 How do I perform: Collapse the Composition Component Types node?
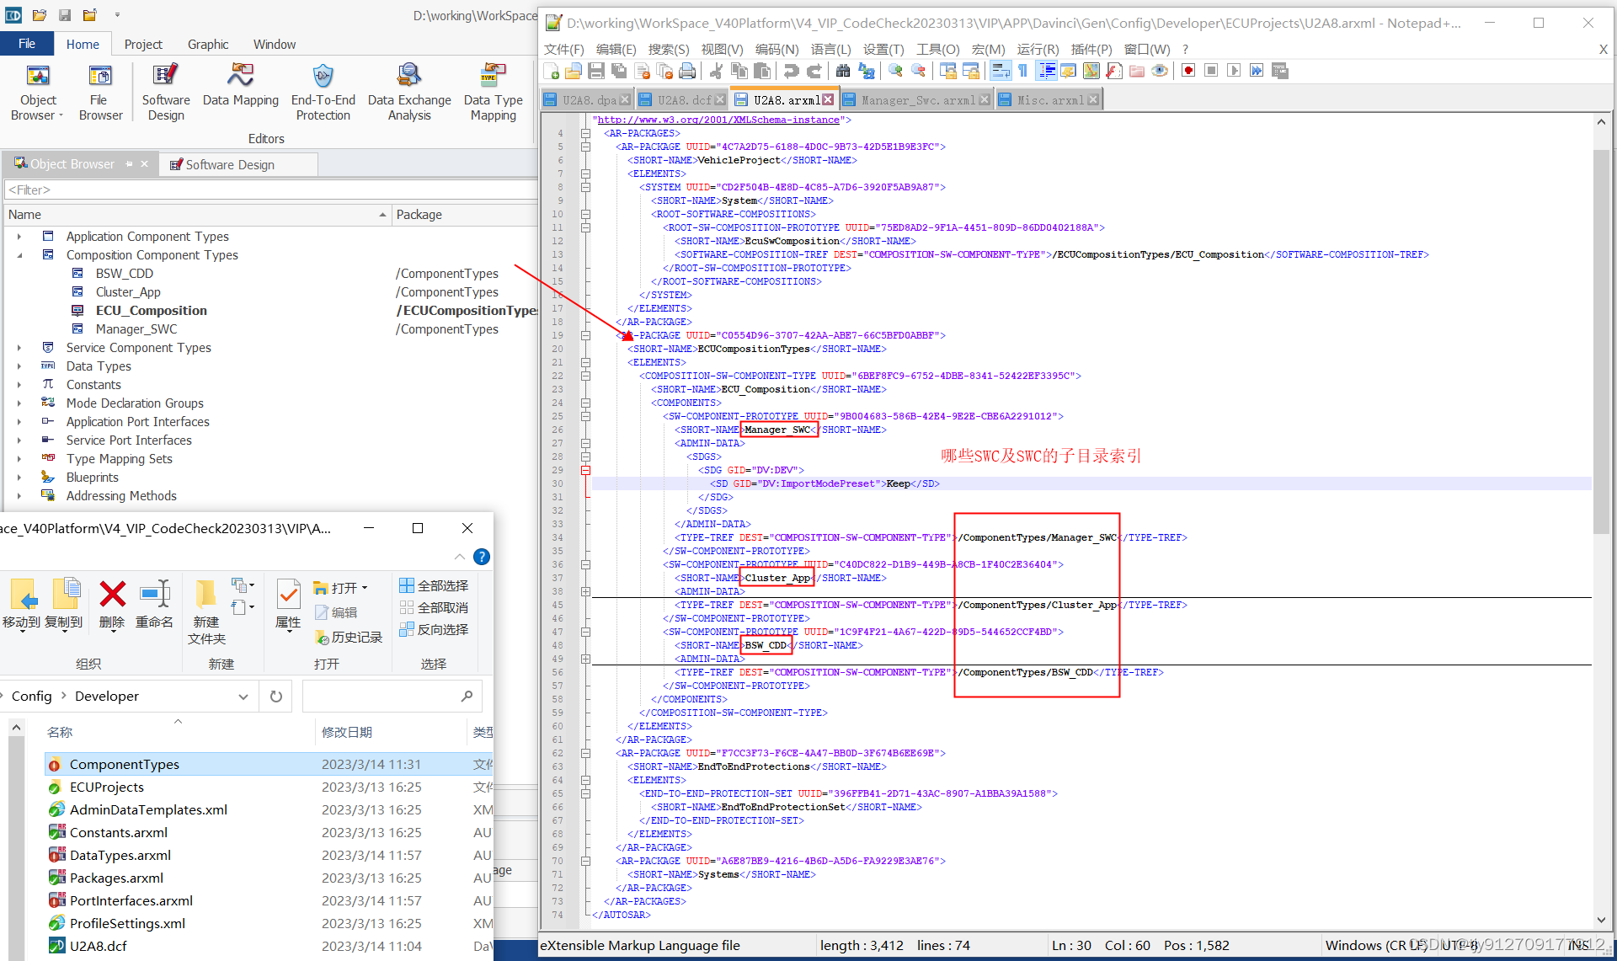[x=20, y=254]
